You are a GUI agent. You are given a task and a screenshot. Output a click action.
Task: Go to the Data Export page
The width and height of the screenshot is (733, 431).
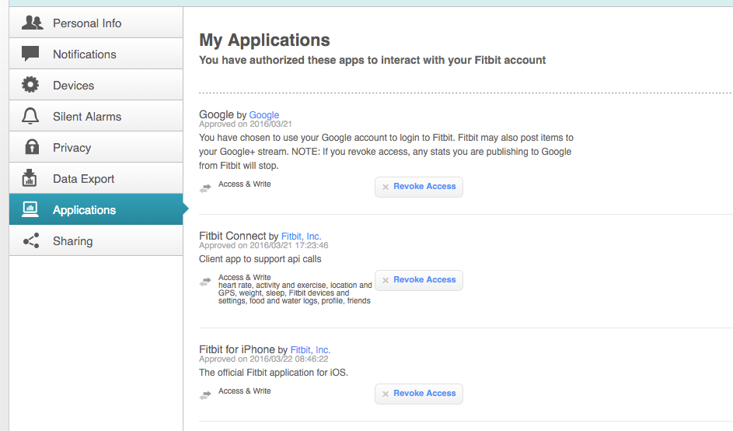tap(96, 178)
